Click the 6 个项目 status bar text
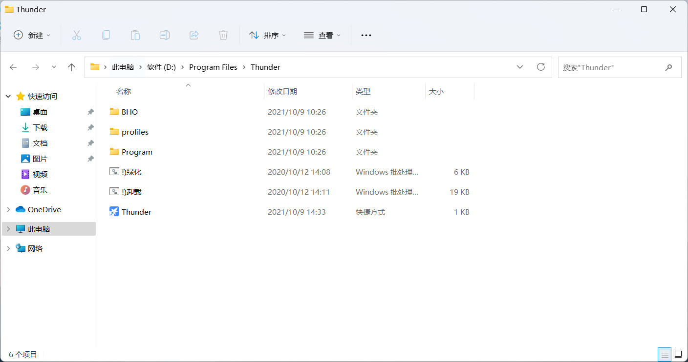 (23, 354)
